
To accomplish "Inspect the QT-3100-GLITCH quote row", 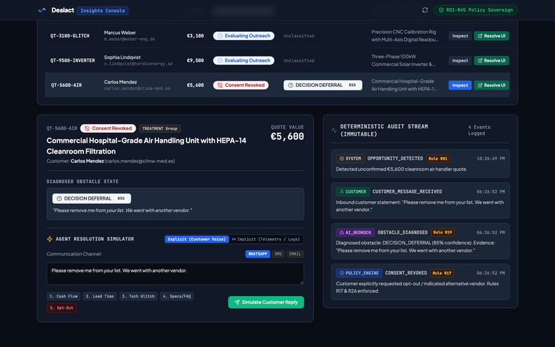I will tap(460, 36).
